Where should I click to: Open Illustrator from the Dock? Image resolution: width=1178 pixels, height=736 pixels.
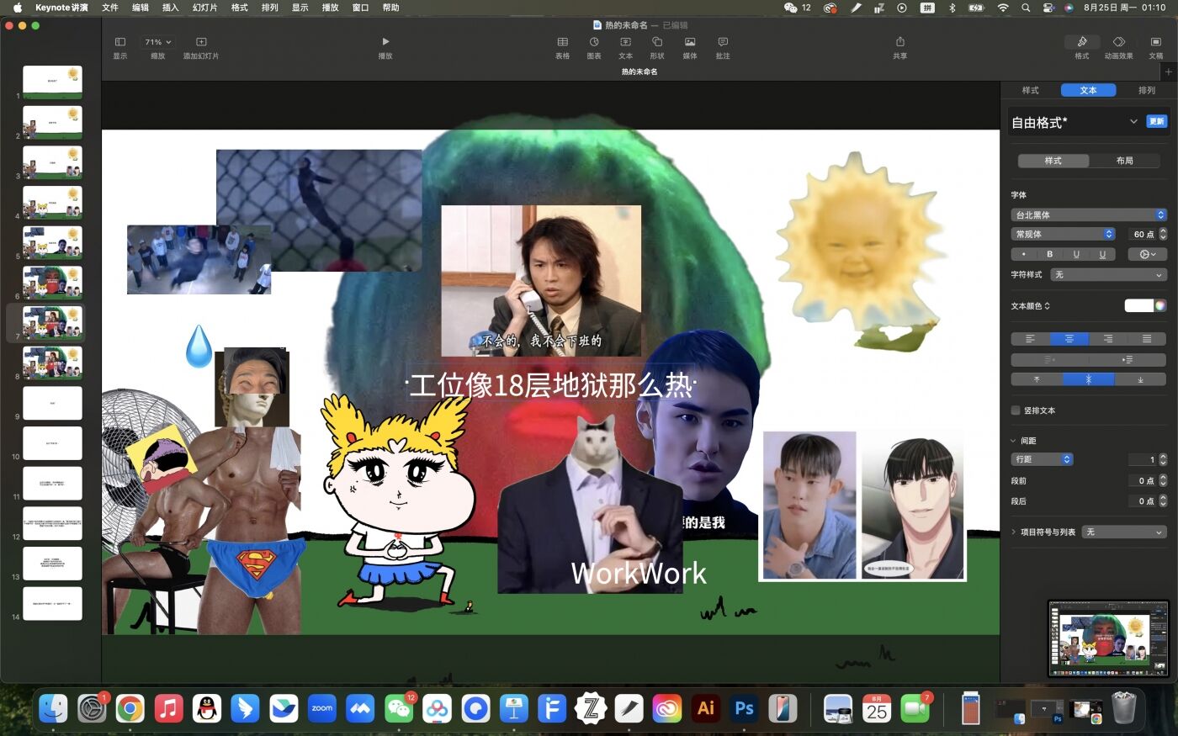(705, 708)
